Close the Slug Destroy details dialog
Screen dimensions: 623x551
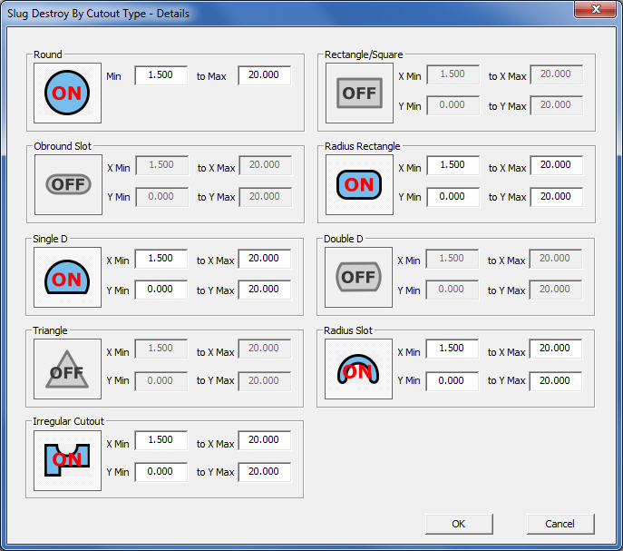click(x=595, y=9)
